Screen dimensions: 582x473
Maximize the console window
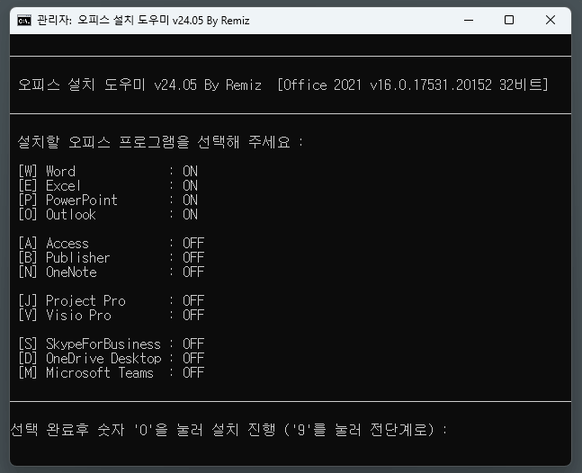tap(509, 20)
